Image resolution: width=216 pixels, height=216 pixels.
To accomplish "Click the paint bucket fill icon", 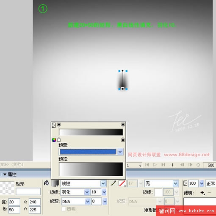I will 47,183.
